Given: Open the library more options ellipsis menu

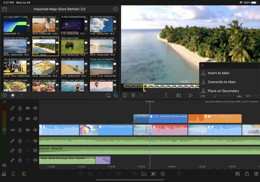Looking at the screenshot, I should coord(115,9).
